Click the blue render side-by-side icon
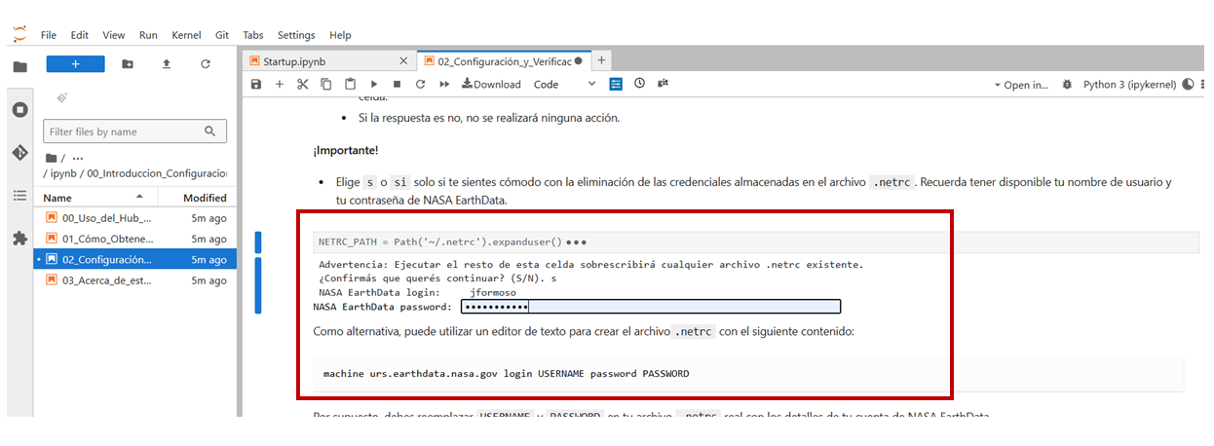This screenshot has height=446, width=1214. [x=616, y=85]
